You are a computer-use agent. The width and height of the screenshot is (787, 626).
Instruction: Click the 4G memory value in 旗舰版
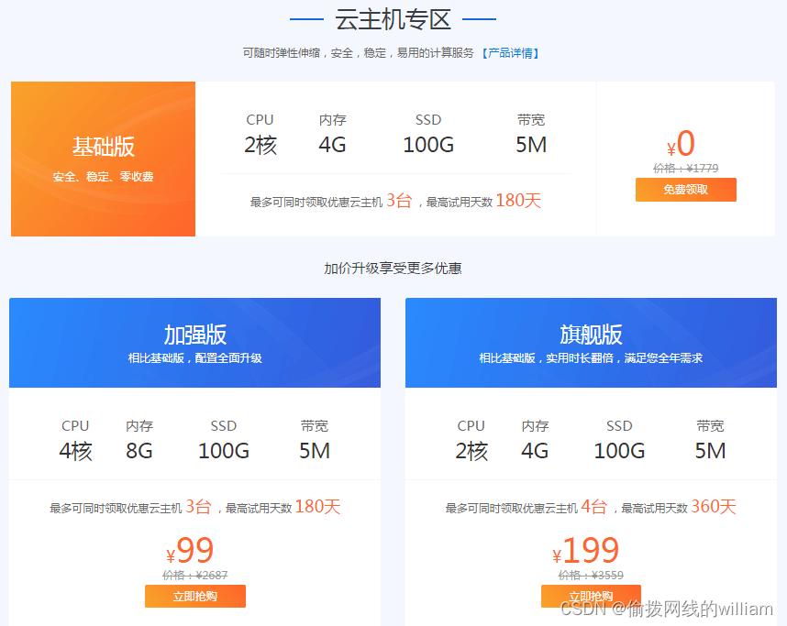point(535,451)
